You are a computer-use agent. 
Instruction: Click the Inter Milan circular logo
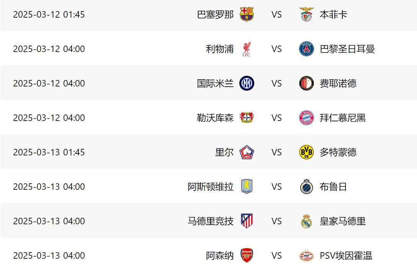pyautogui.click(x=247, y=83)
